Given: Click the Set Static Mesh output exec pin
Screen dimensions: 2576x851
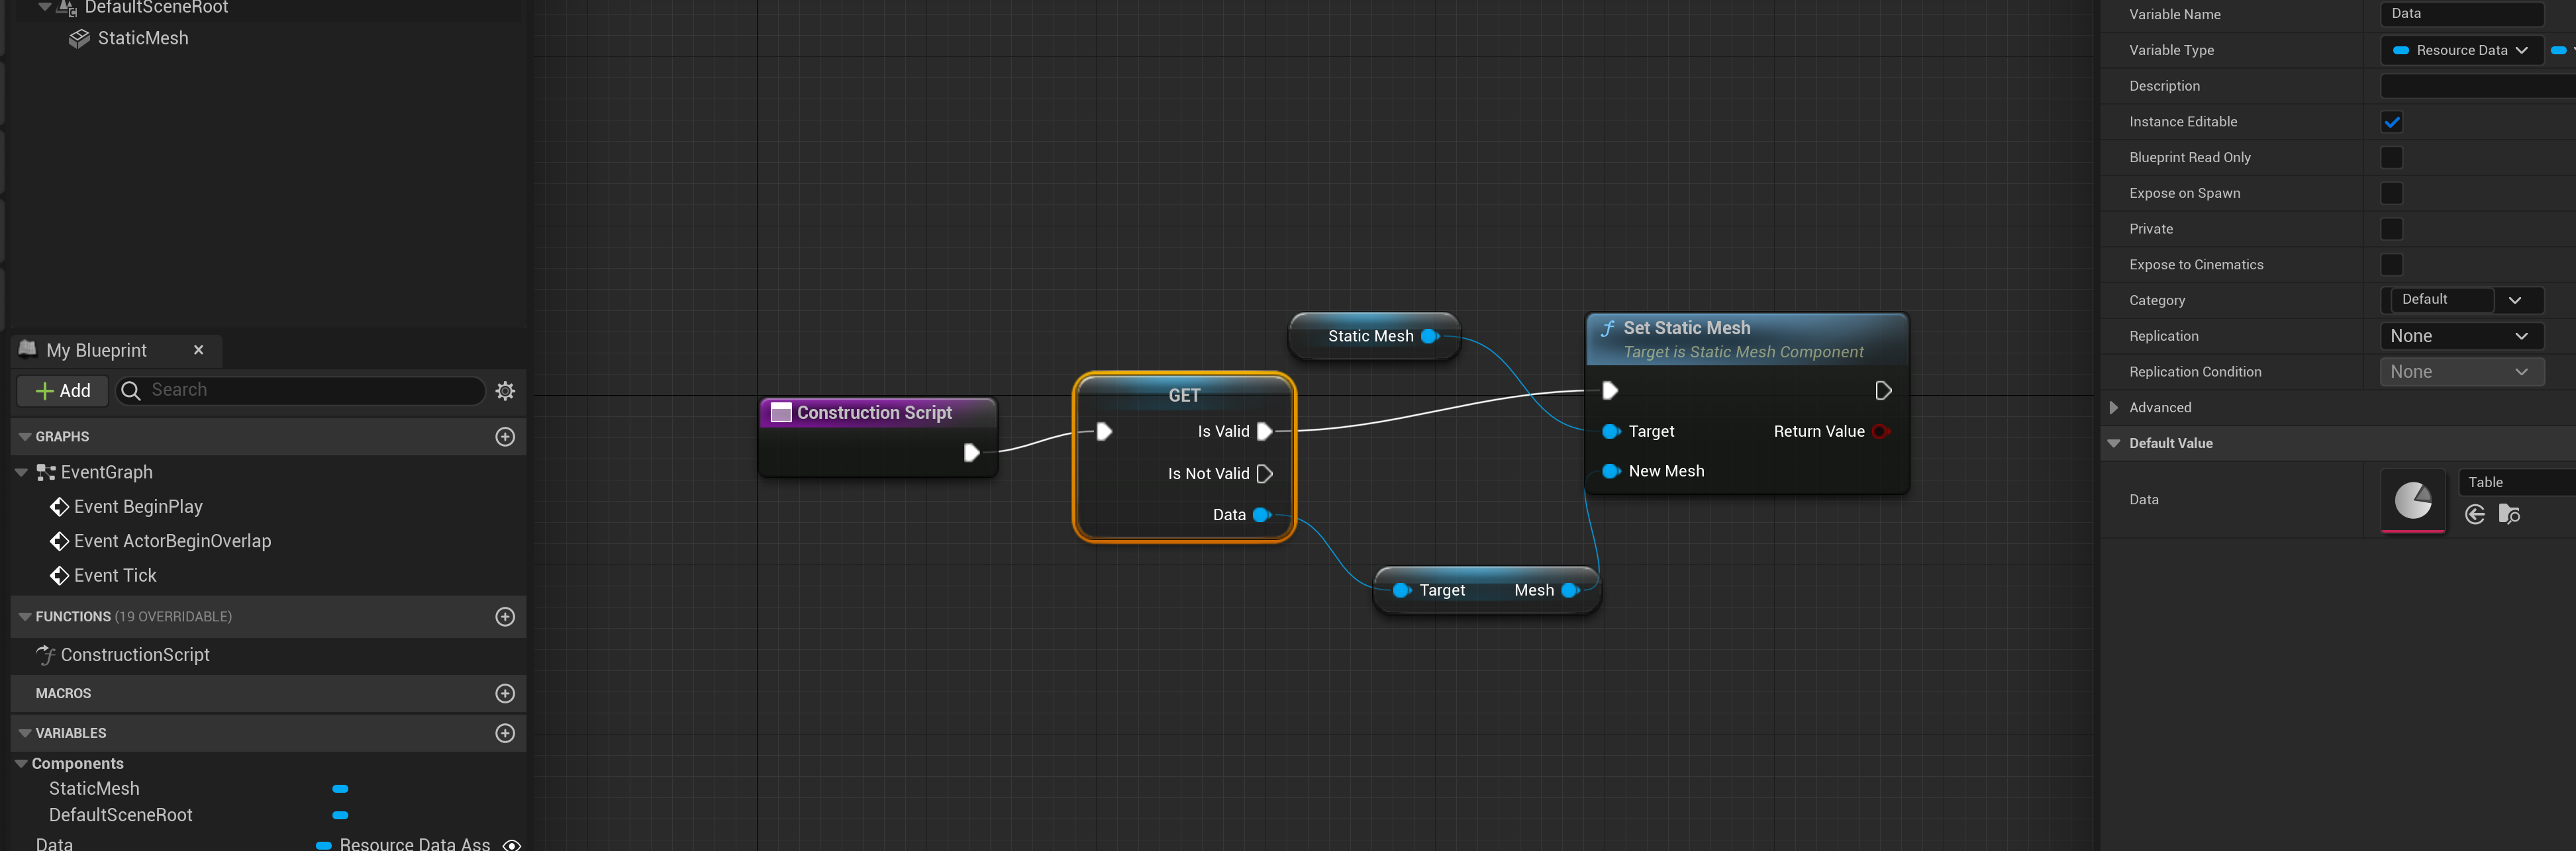Looking at the screenshot, I should coord(1883,390).
